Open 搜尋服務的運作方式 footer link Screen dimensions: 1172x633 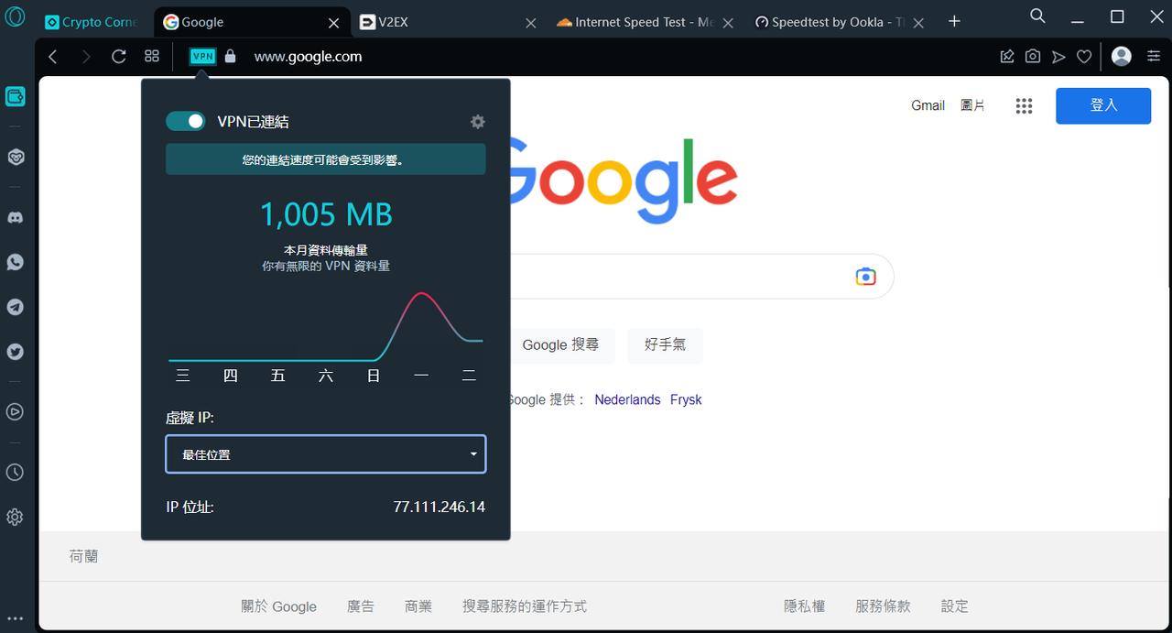(x=525, y=606)
